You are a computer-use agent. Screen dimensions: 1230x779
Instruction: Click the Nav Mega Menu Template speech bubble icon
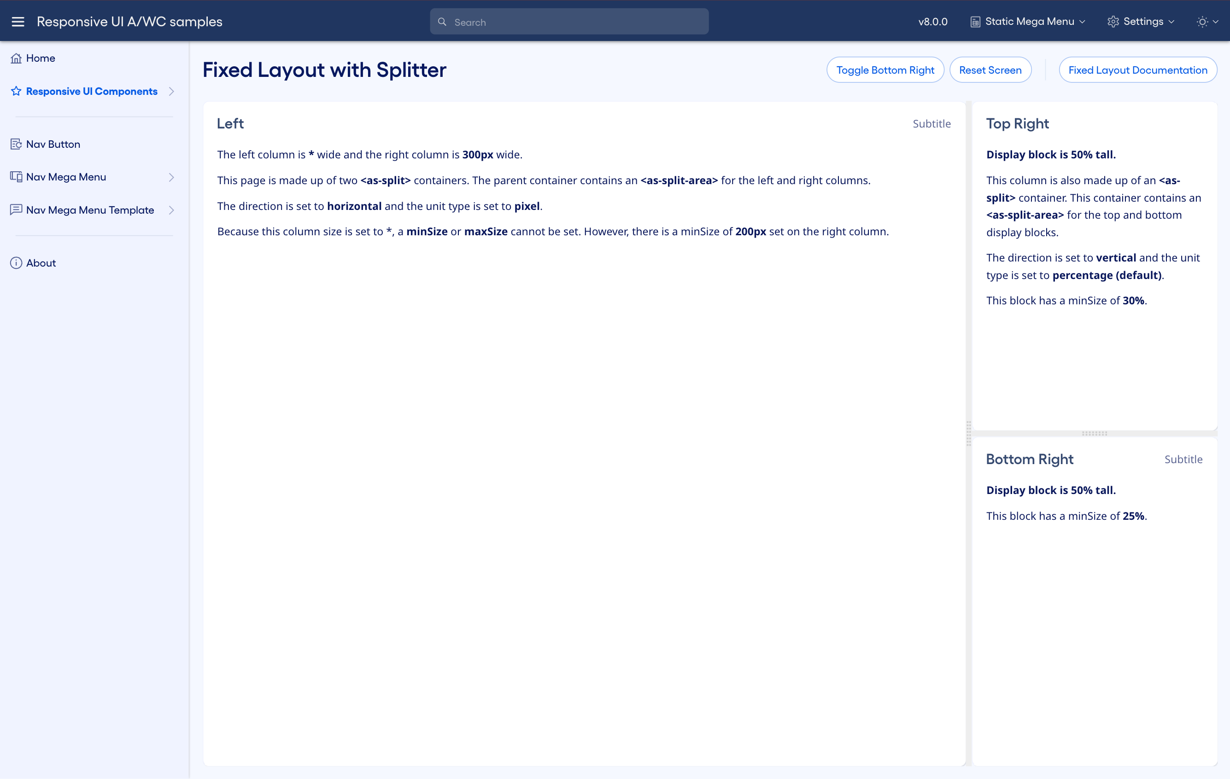pos(16,210)
